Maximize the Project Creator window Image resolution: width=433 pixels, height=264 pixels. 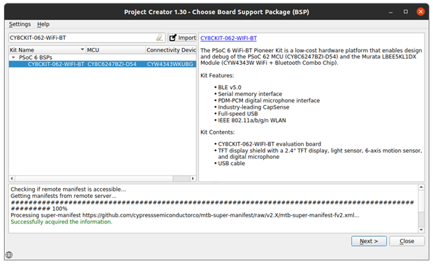(x=405, y=12)
